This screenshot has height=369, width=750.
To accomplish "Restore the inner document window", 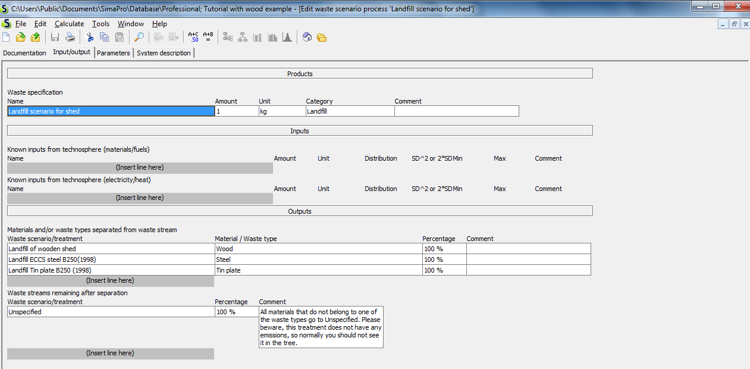I will (733, 24).
